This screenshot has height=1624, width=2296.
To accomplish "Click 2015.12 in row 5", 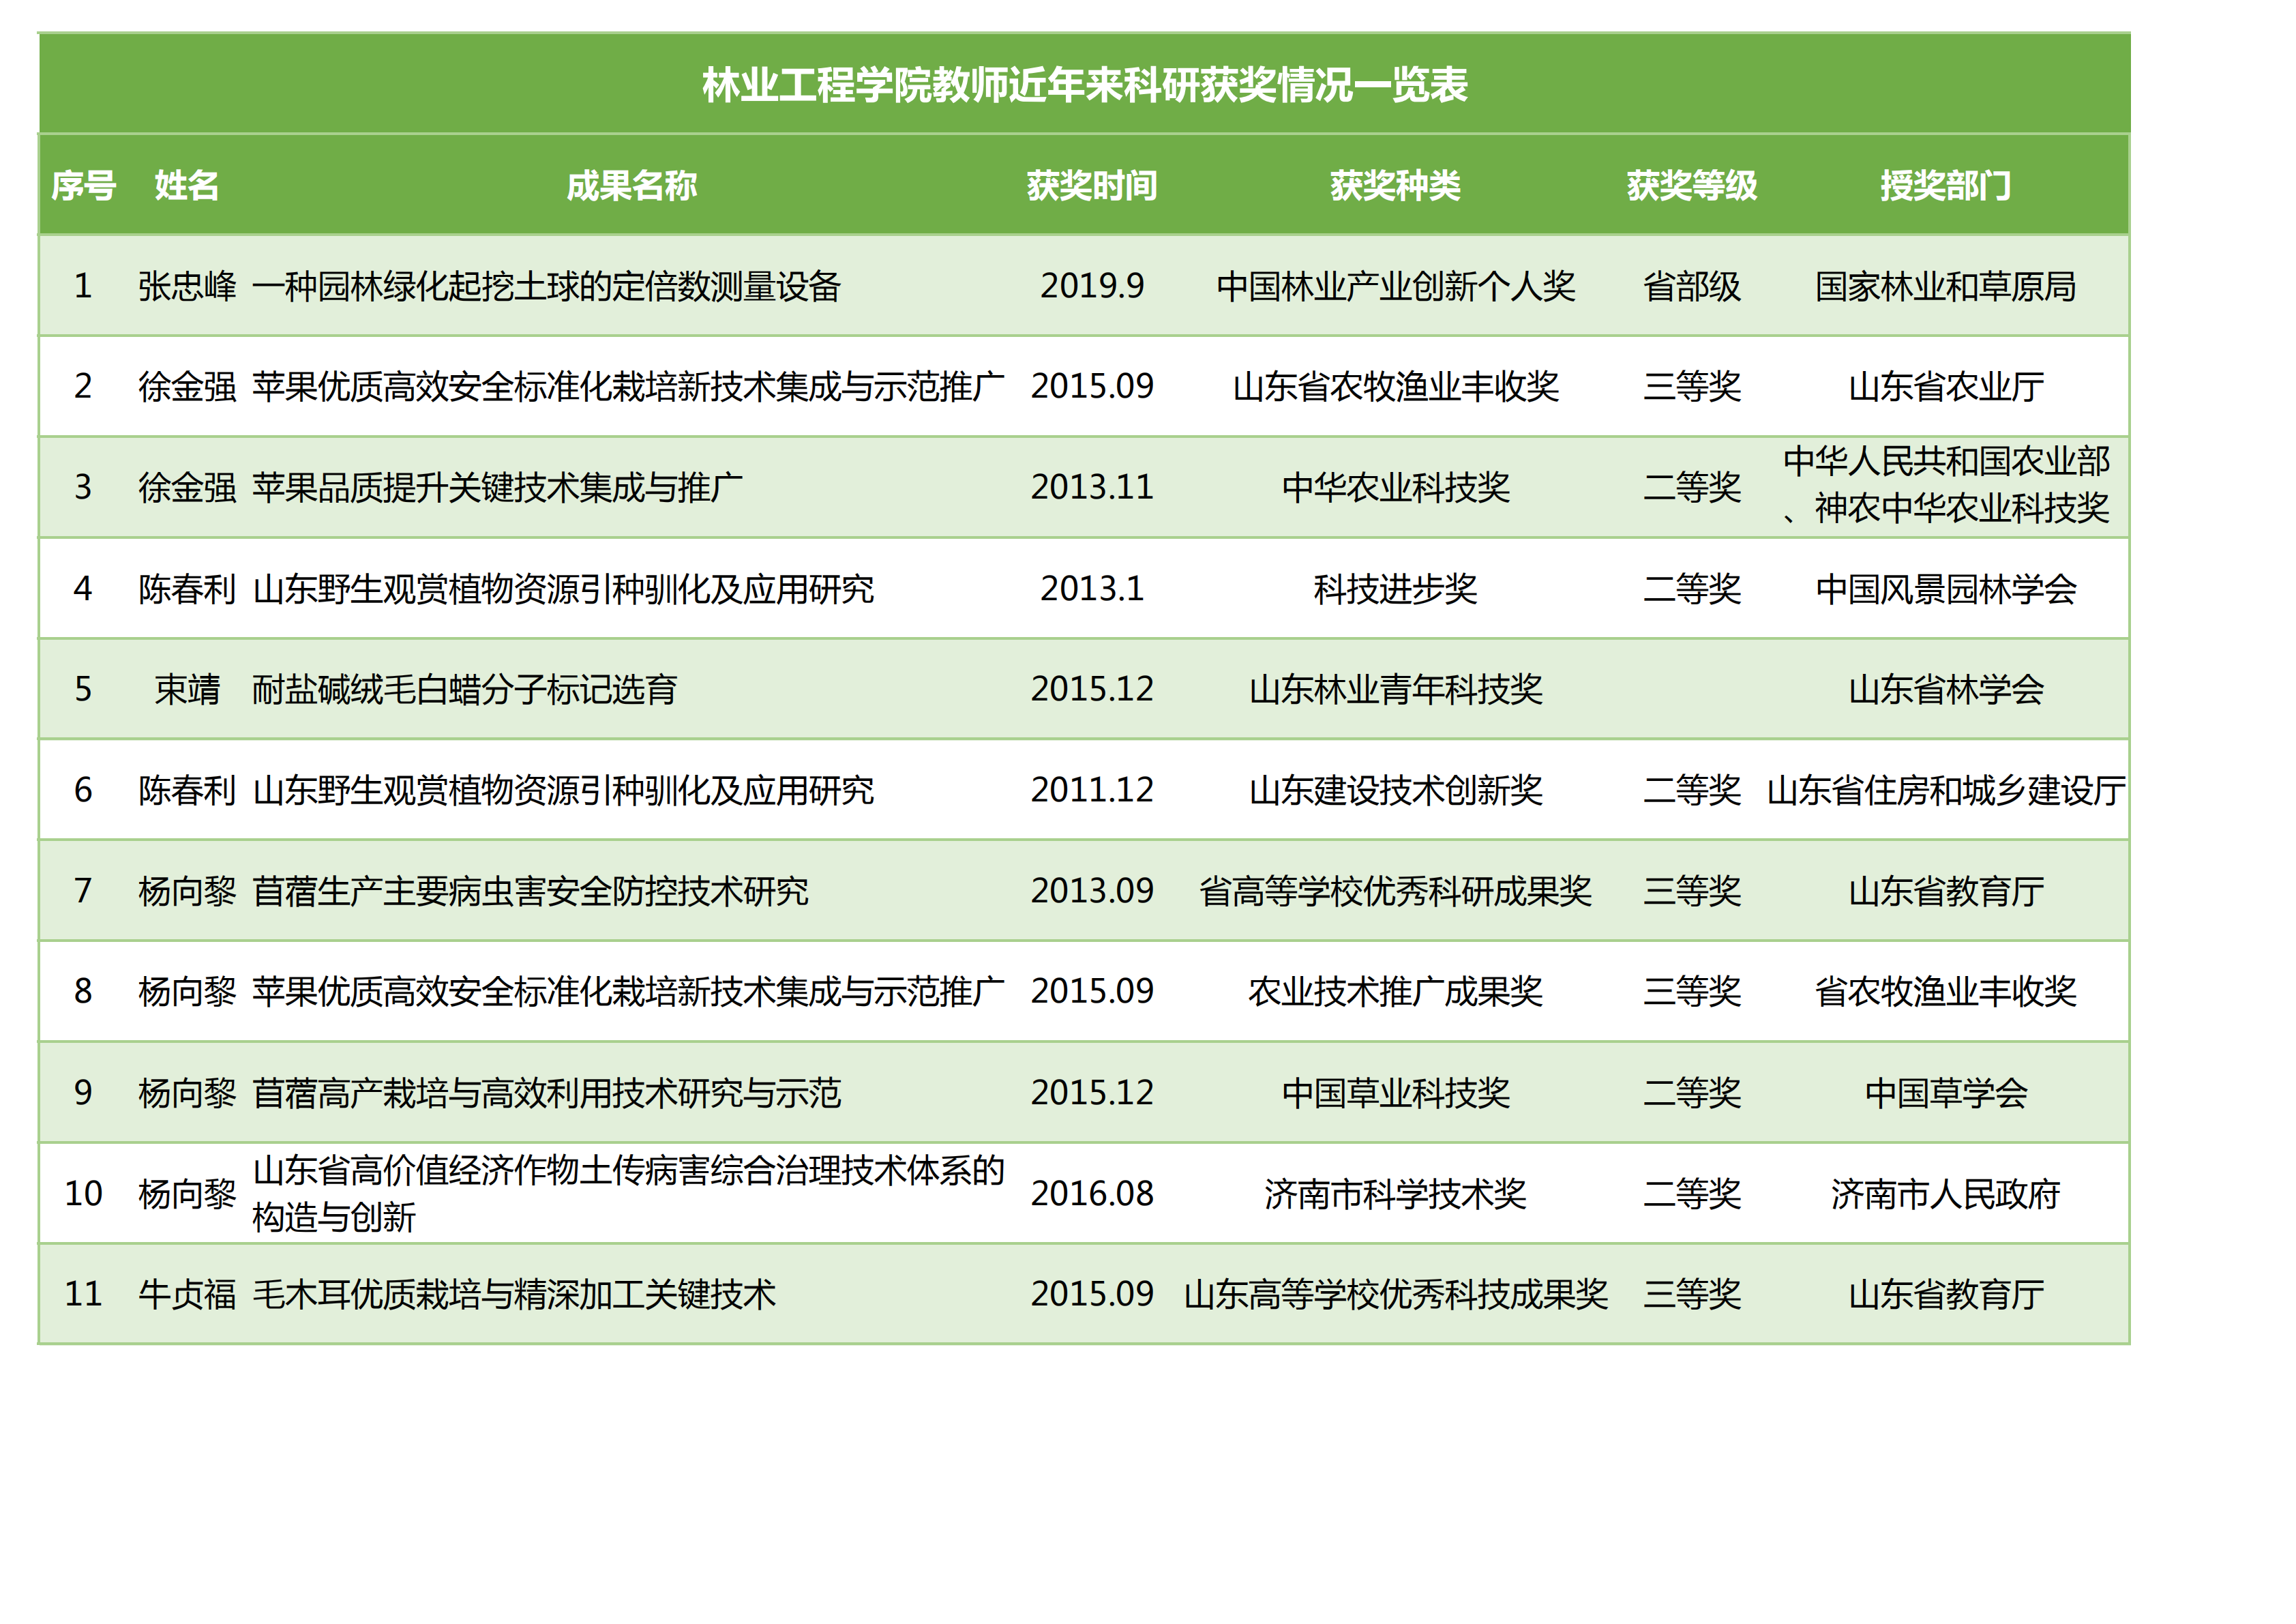I will click(1092, 689).
